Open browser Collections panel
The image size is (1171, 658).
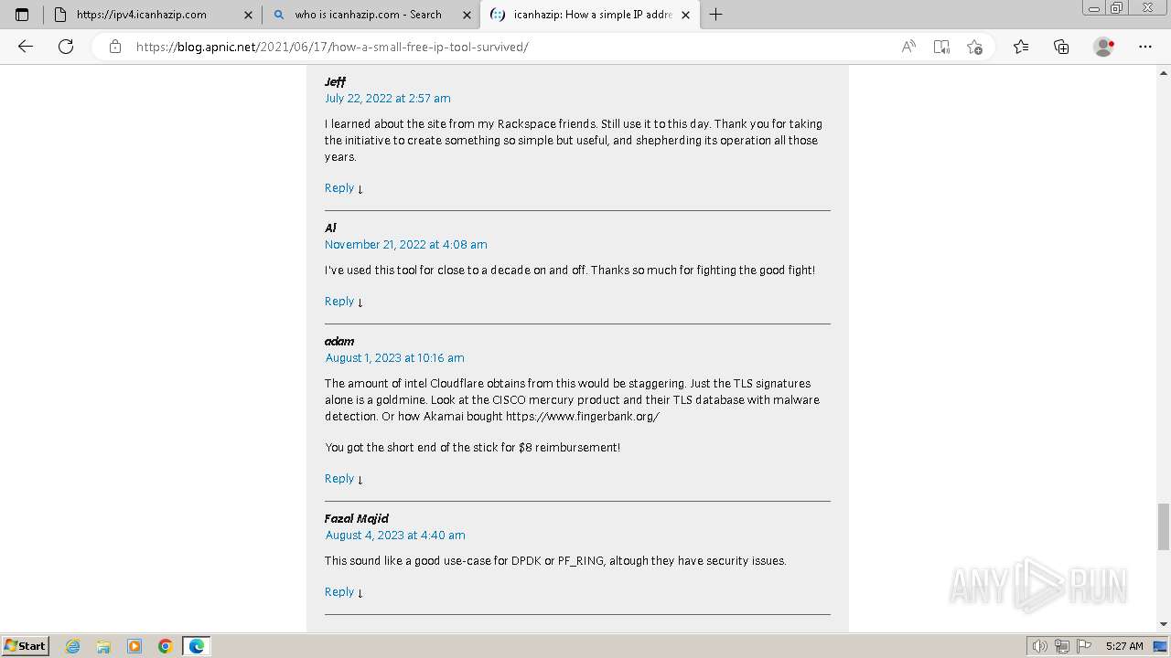click(x=1061, y=47)
